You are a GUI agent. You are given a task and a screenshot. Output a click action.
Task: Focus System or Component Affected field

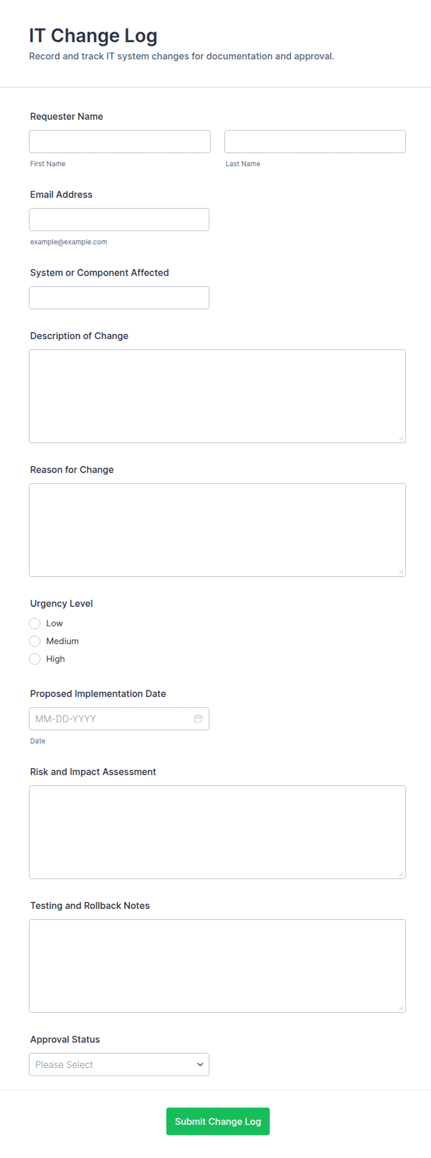click(119, 298)
